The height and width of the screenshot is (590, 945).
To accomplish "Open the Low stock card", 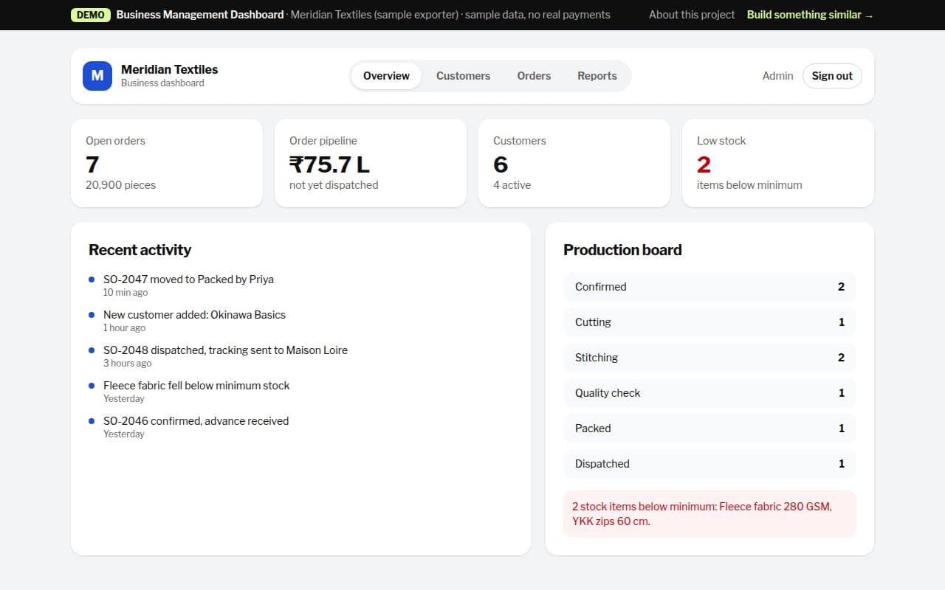I will [x=778, y=163].
